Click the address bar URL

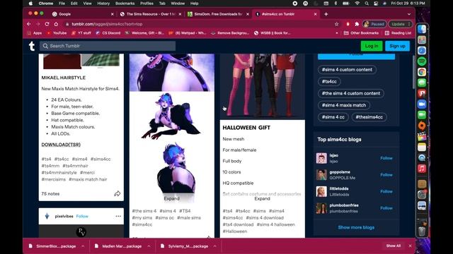[x=107, y=24]
